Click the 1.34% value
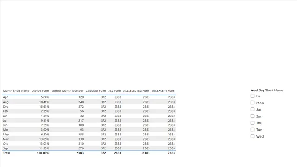This screenshot has height=167, width=297. (x=45, y=116)
